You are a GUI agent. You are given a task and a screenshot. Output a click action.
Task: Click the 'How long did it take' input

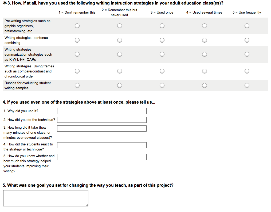(x=102, y=128)
